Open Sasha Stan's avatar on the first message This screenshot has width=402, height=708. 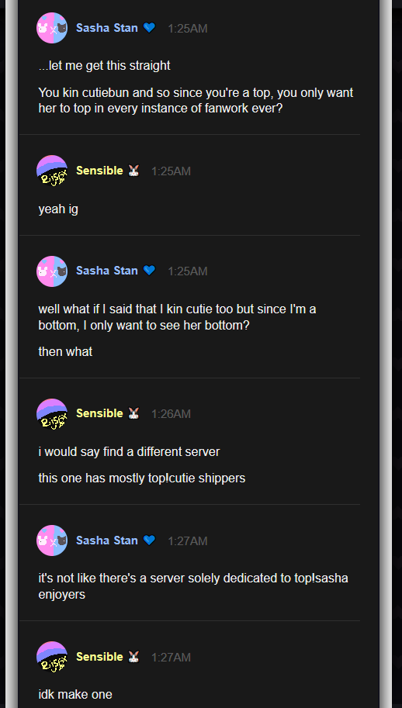coord(52,28)
